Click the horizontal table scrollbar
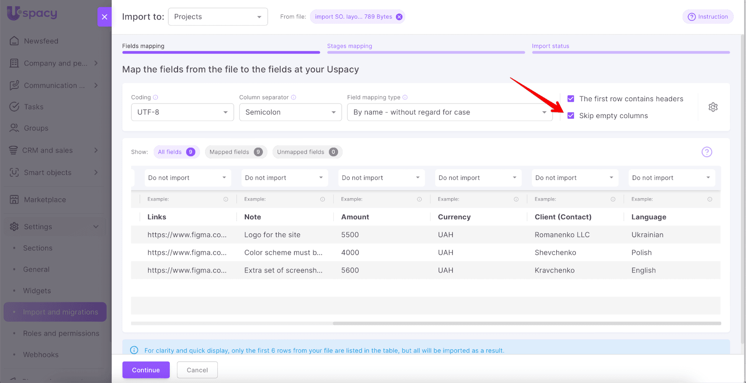746x383 pixels. pos(526,323)
